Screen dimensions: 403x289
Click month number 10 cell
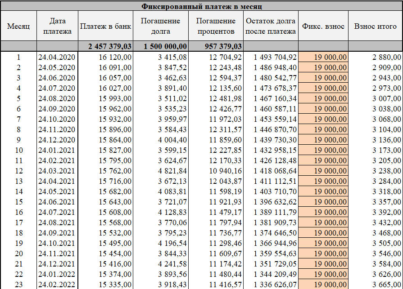click(x=18, y=150)
